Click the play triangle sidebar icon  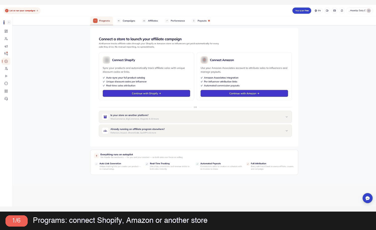(6, 76)
